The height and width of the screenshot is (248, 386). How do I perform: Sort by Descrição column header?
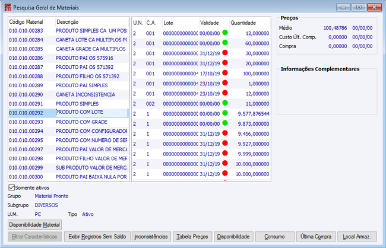[91, 22]
